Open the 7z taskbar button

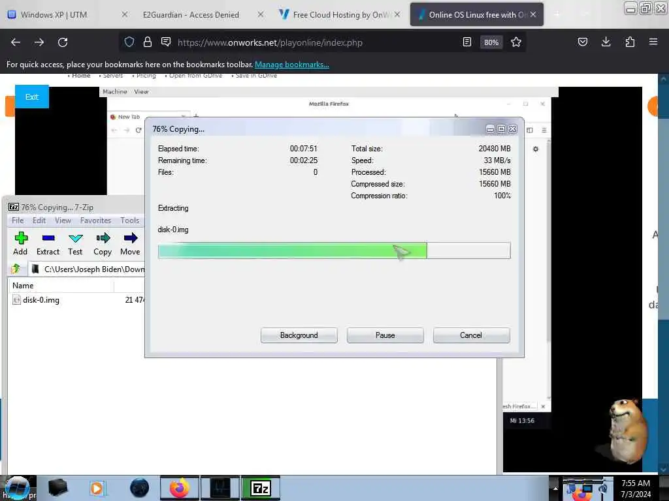click(x=261, y=488)
